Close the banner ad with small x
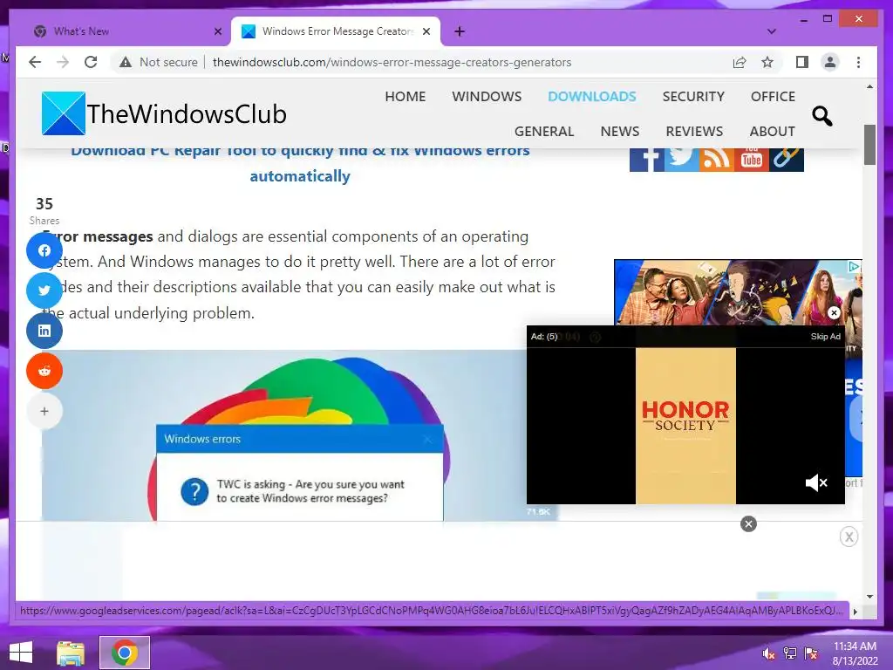The image size is (893, 670). point(834,312)
